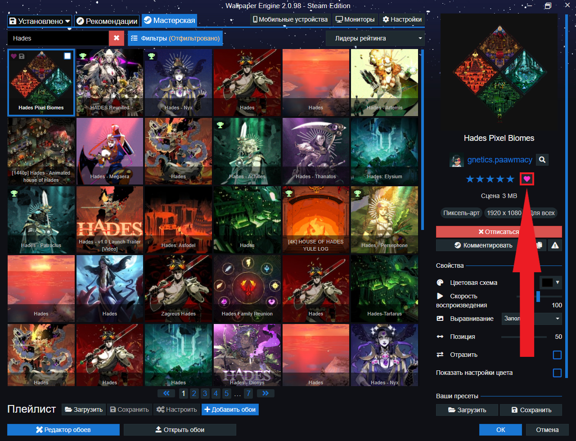Open the Установлено dropdown

point(40,21)
